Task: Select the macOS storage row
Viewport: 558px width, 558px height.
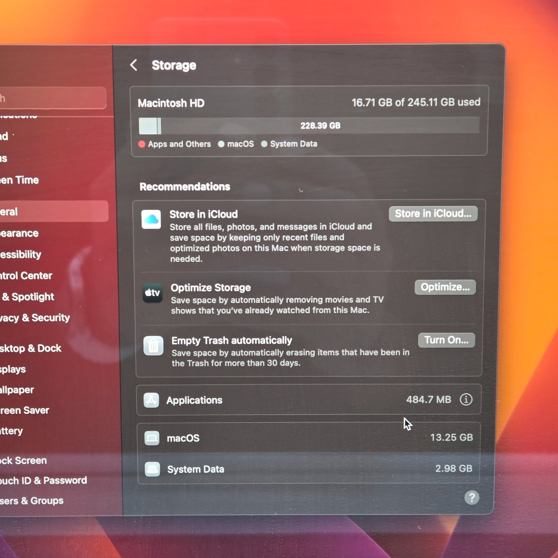Action: (308, 438)
